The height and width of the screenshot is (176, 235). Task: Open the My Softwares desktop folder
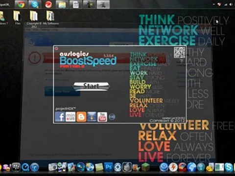tap(51, 18)
